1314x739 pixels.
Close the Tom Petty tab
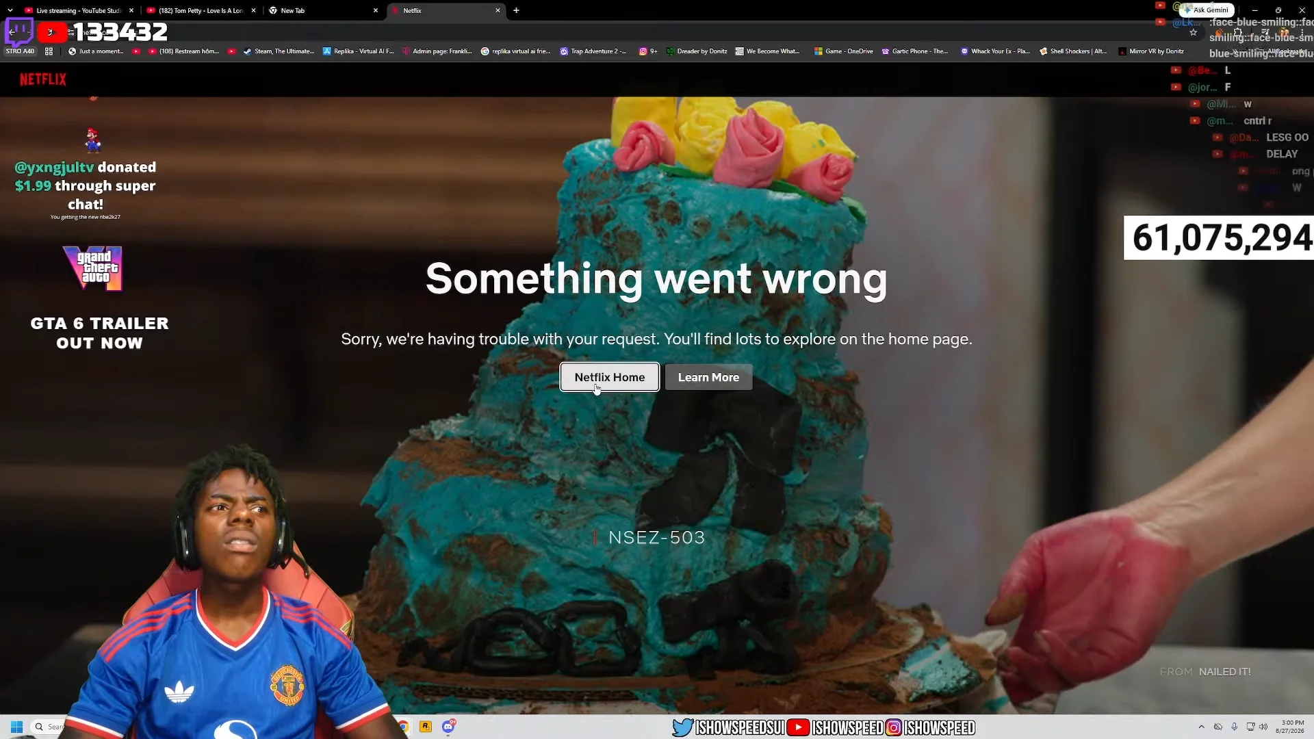[253, 10]
